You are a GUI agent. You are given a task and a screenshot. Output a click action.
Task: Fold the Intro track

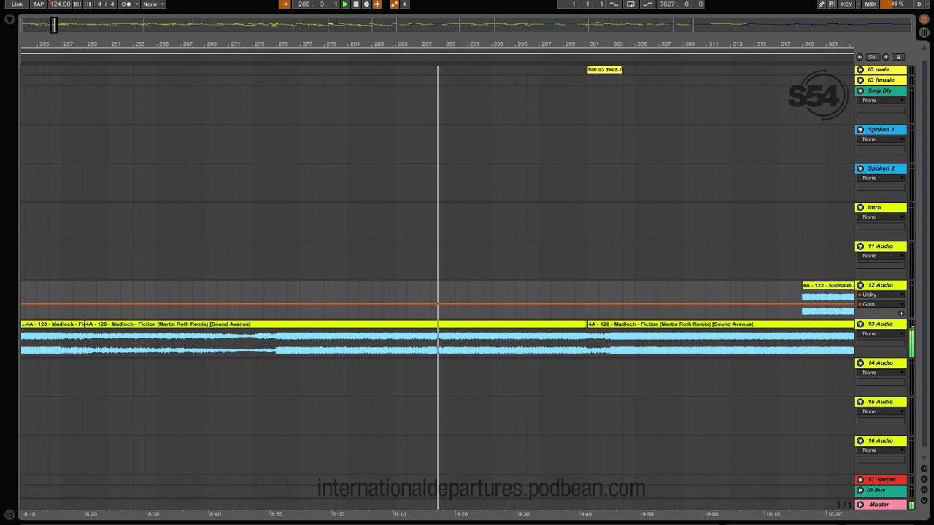tap(860, 208)
